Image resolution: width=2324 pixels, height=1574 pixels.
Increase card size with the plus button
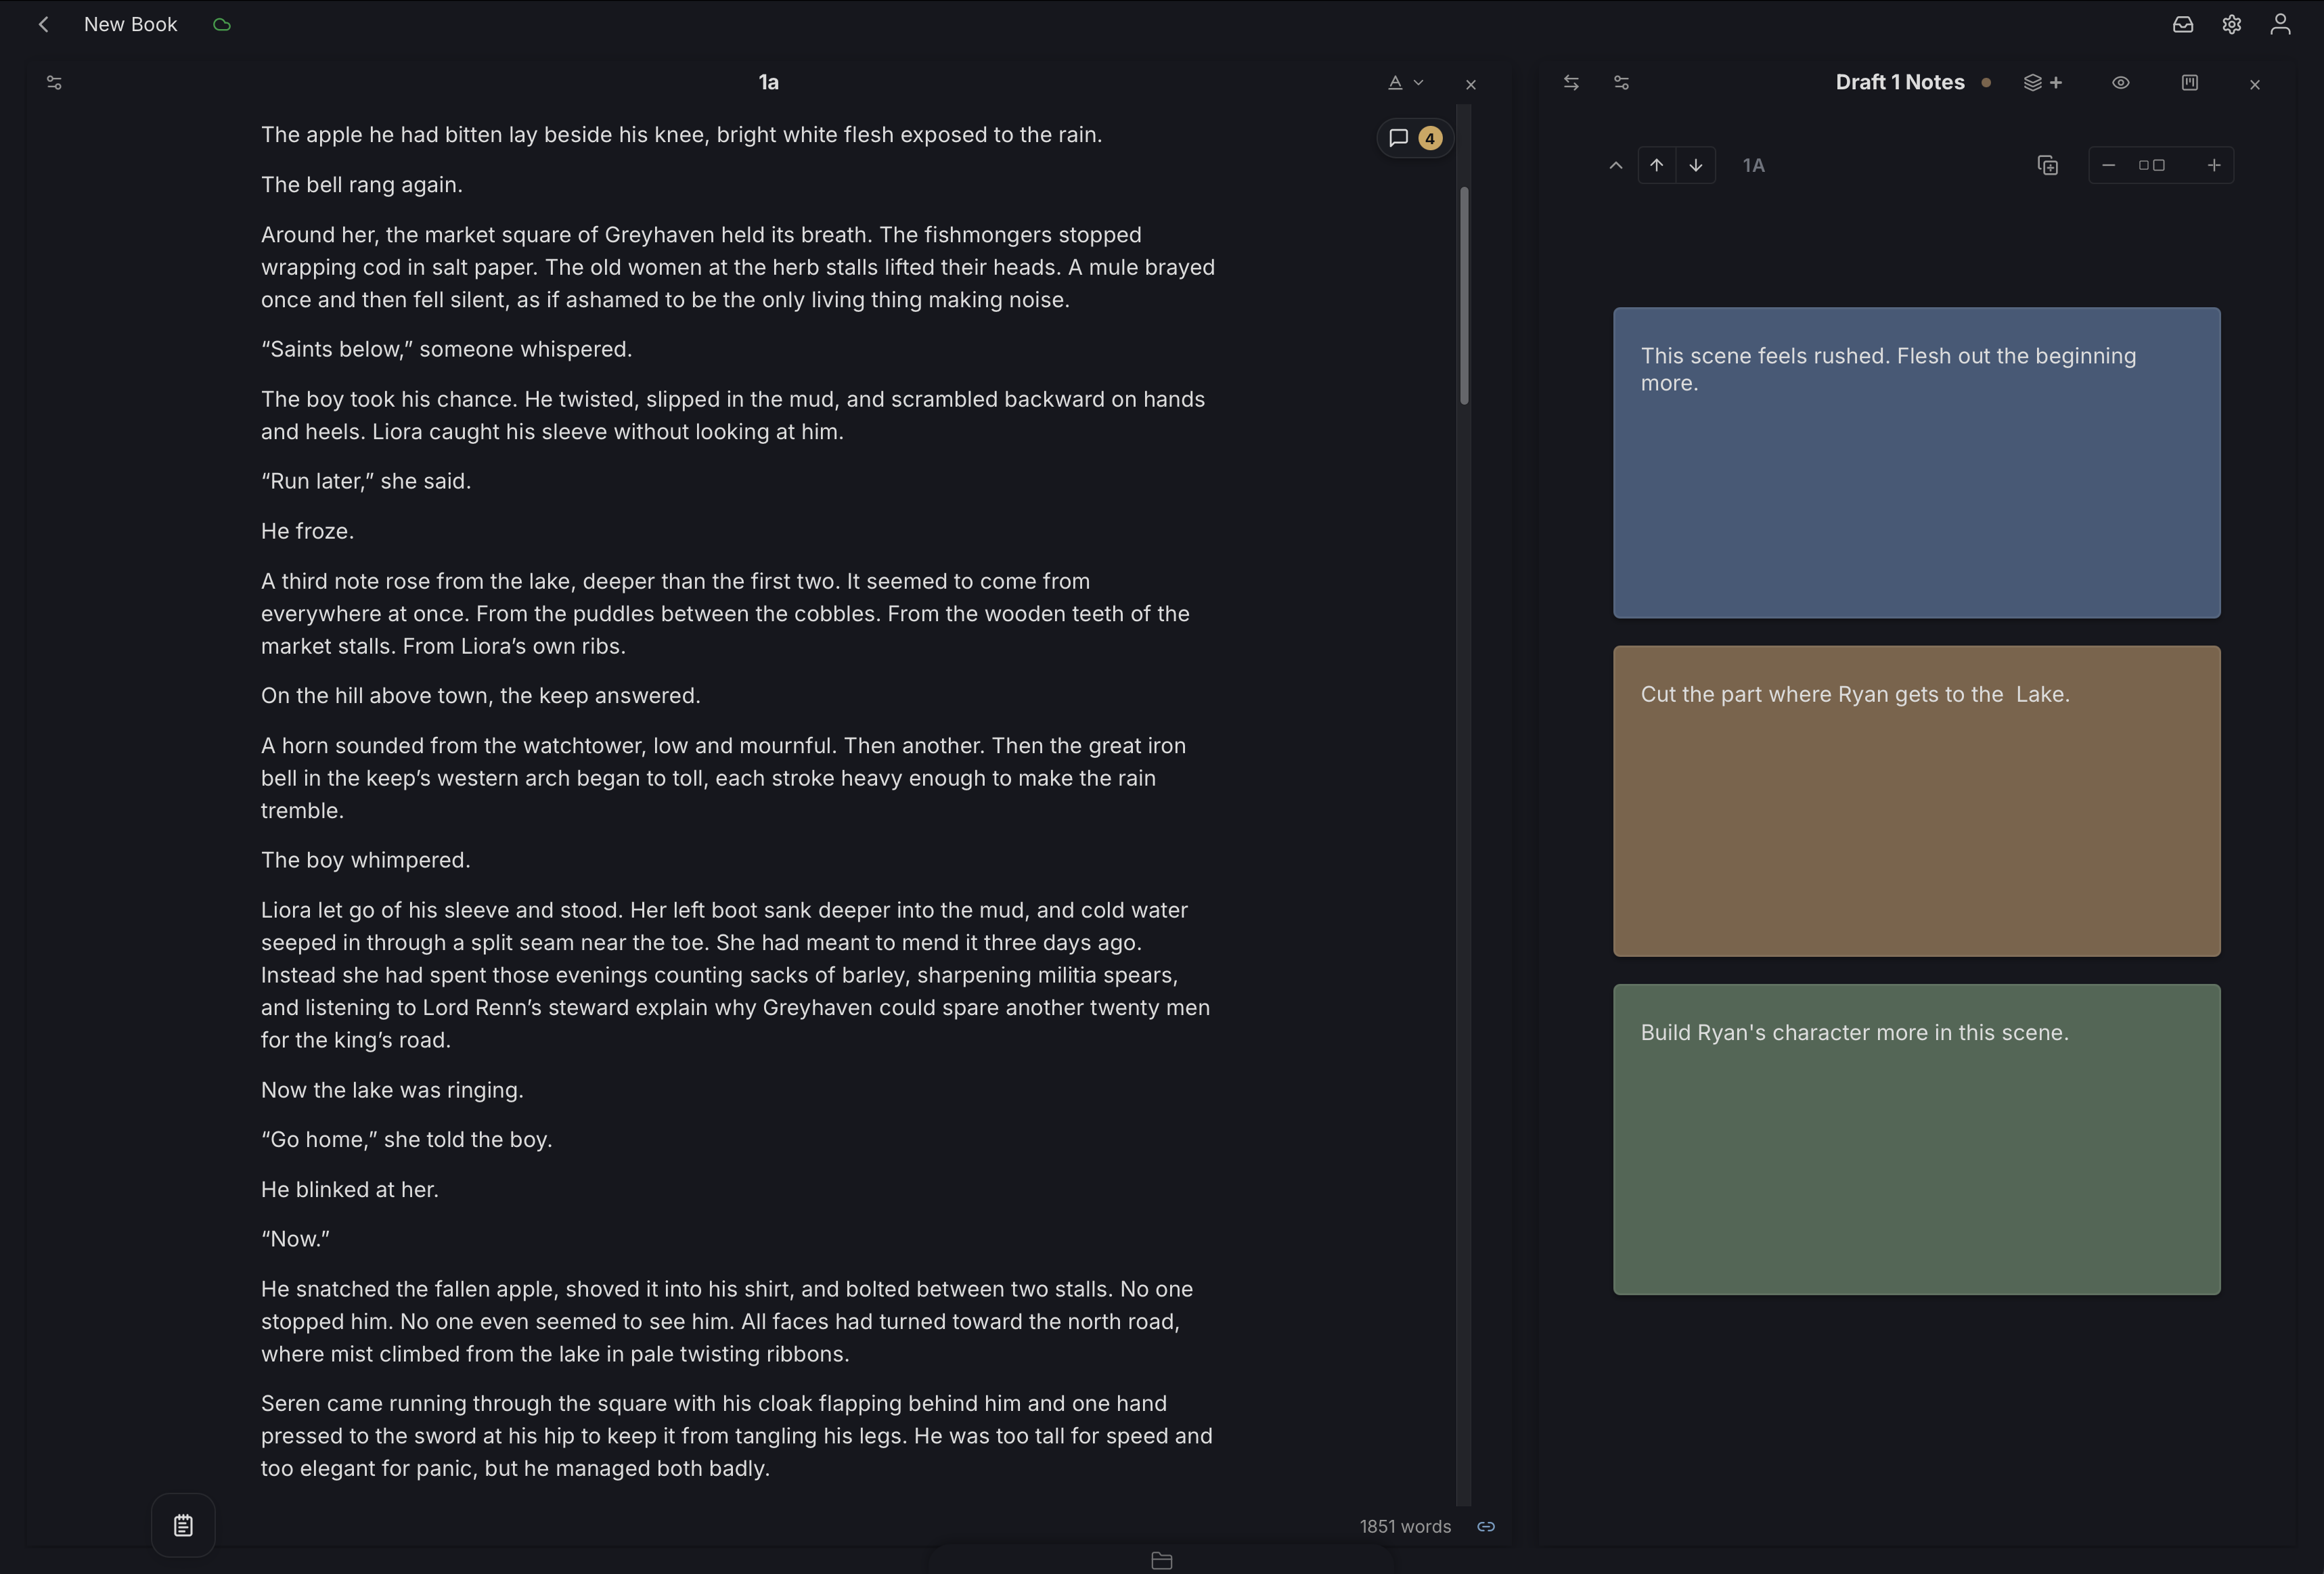tap(2214, 165)
